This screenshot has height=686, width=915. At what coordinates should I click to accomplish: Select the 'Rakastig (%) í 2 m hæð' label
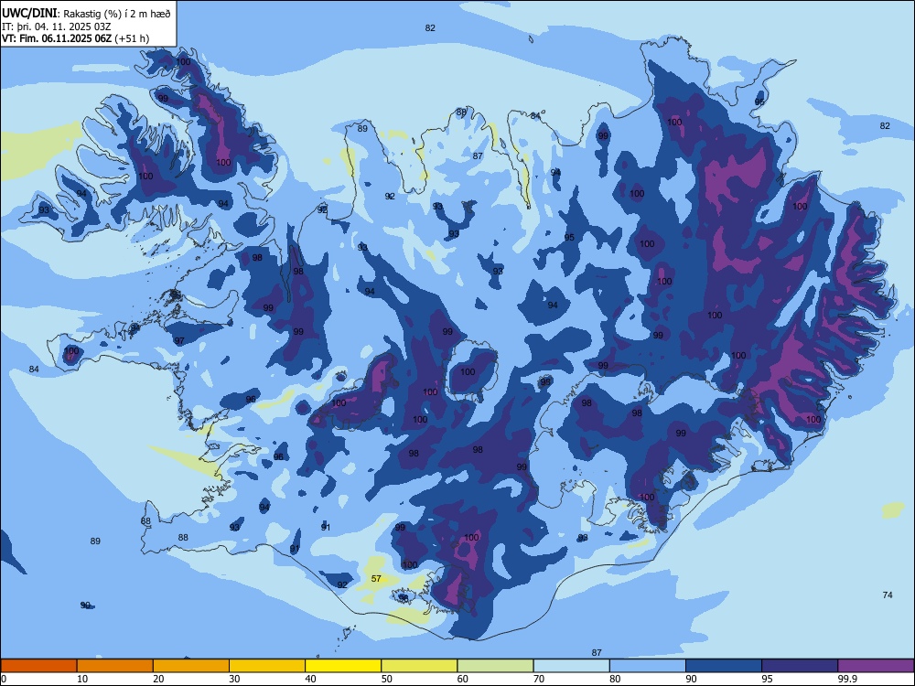tap(117, 14)
